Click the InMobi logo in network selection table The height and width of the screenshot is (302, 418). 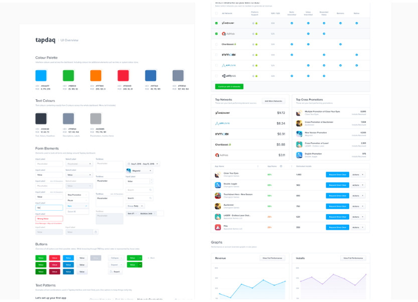(x=229, y=55)
